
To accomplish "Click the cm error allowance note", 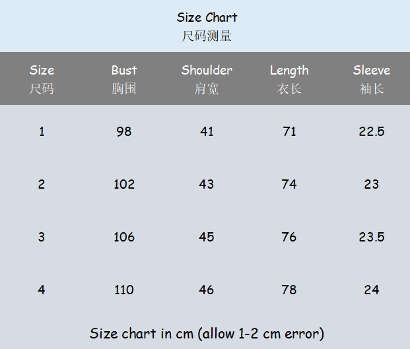I will (207, 333).
